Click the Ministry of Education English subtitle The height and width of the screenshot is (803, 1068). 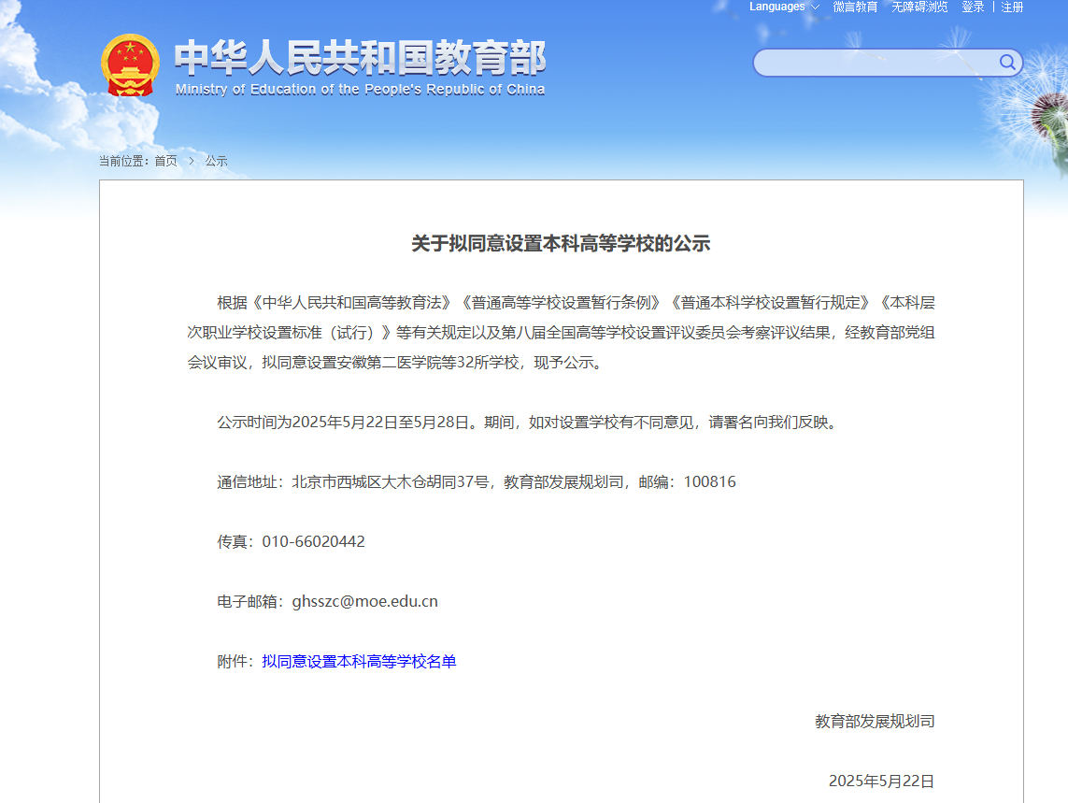(361, 90)
